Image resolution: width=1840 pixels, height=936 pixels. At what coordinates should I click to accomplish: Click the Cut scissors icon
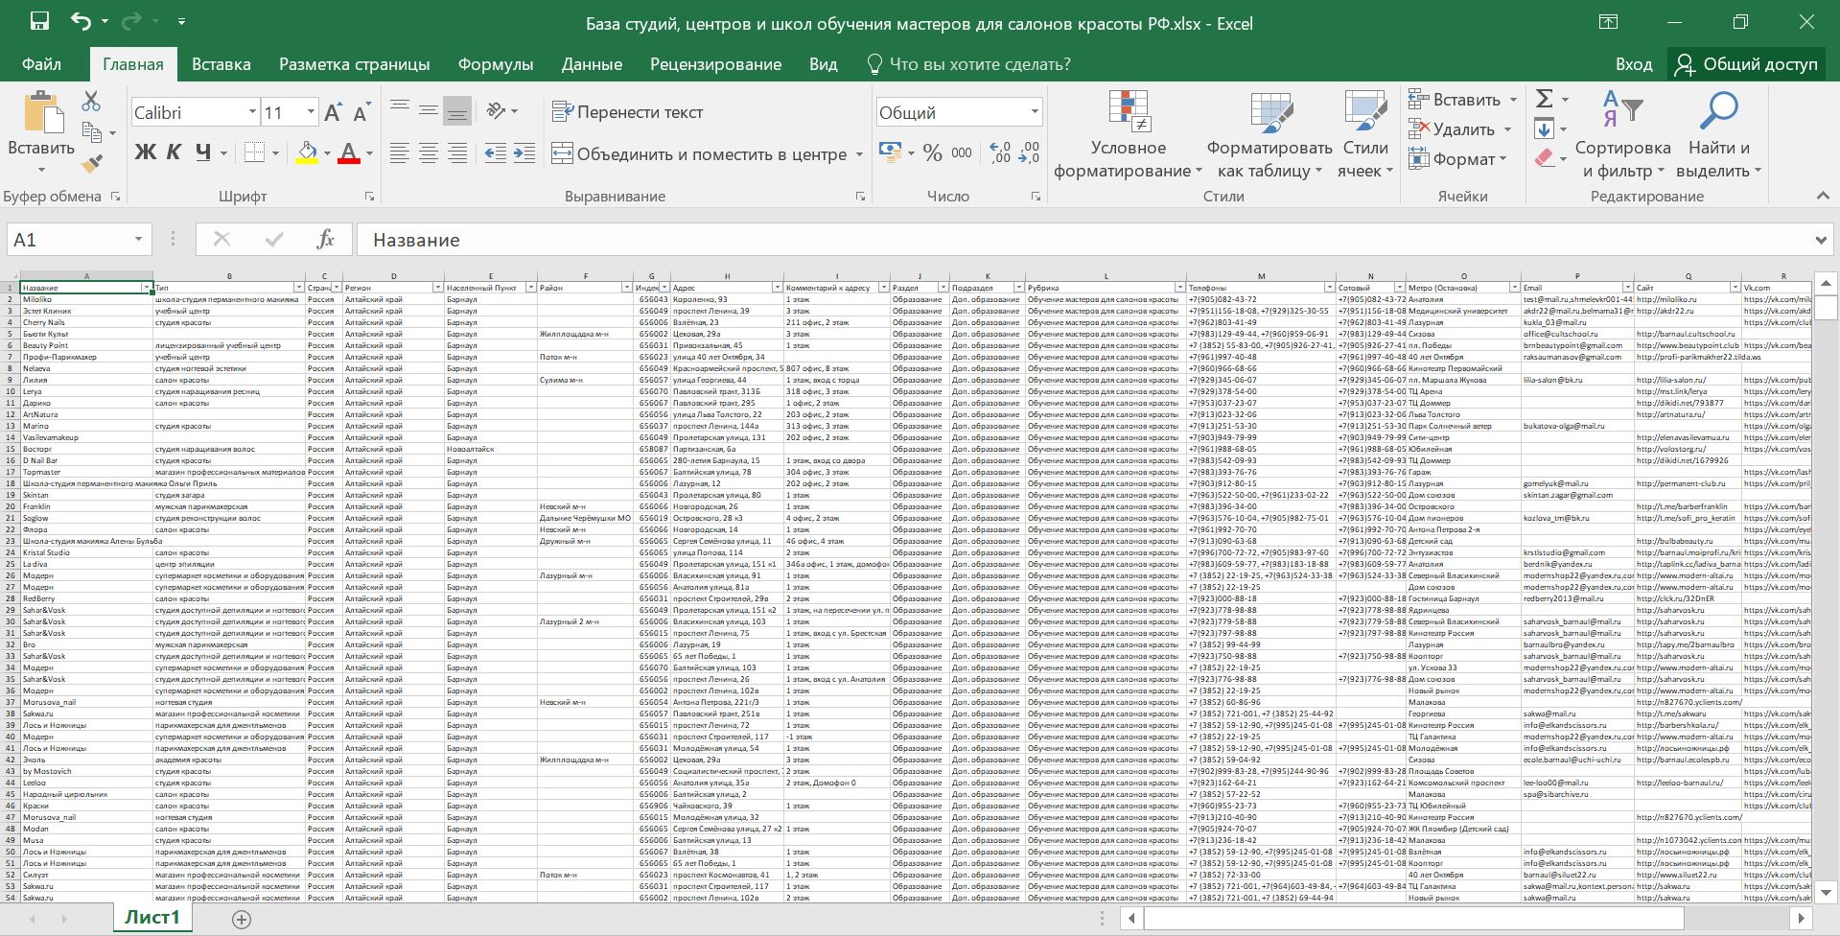click(x=91, y=101)
